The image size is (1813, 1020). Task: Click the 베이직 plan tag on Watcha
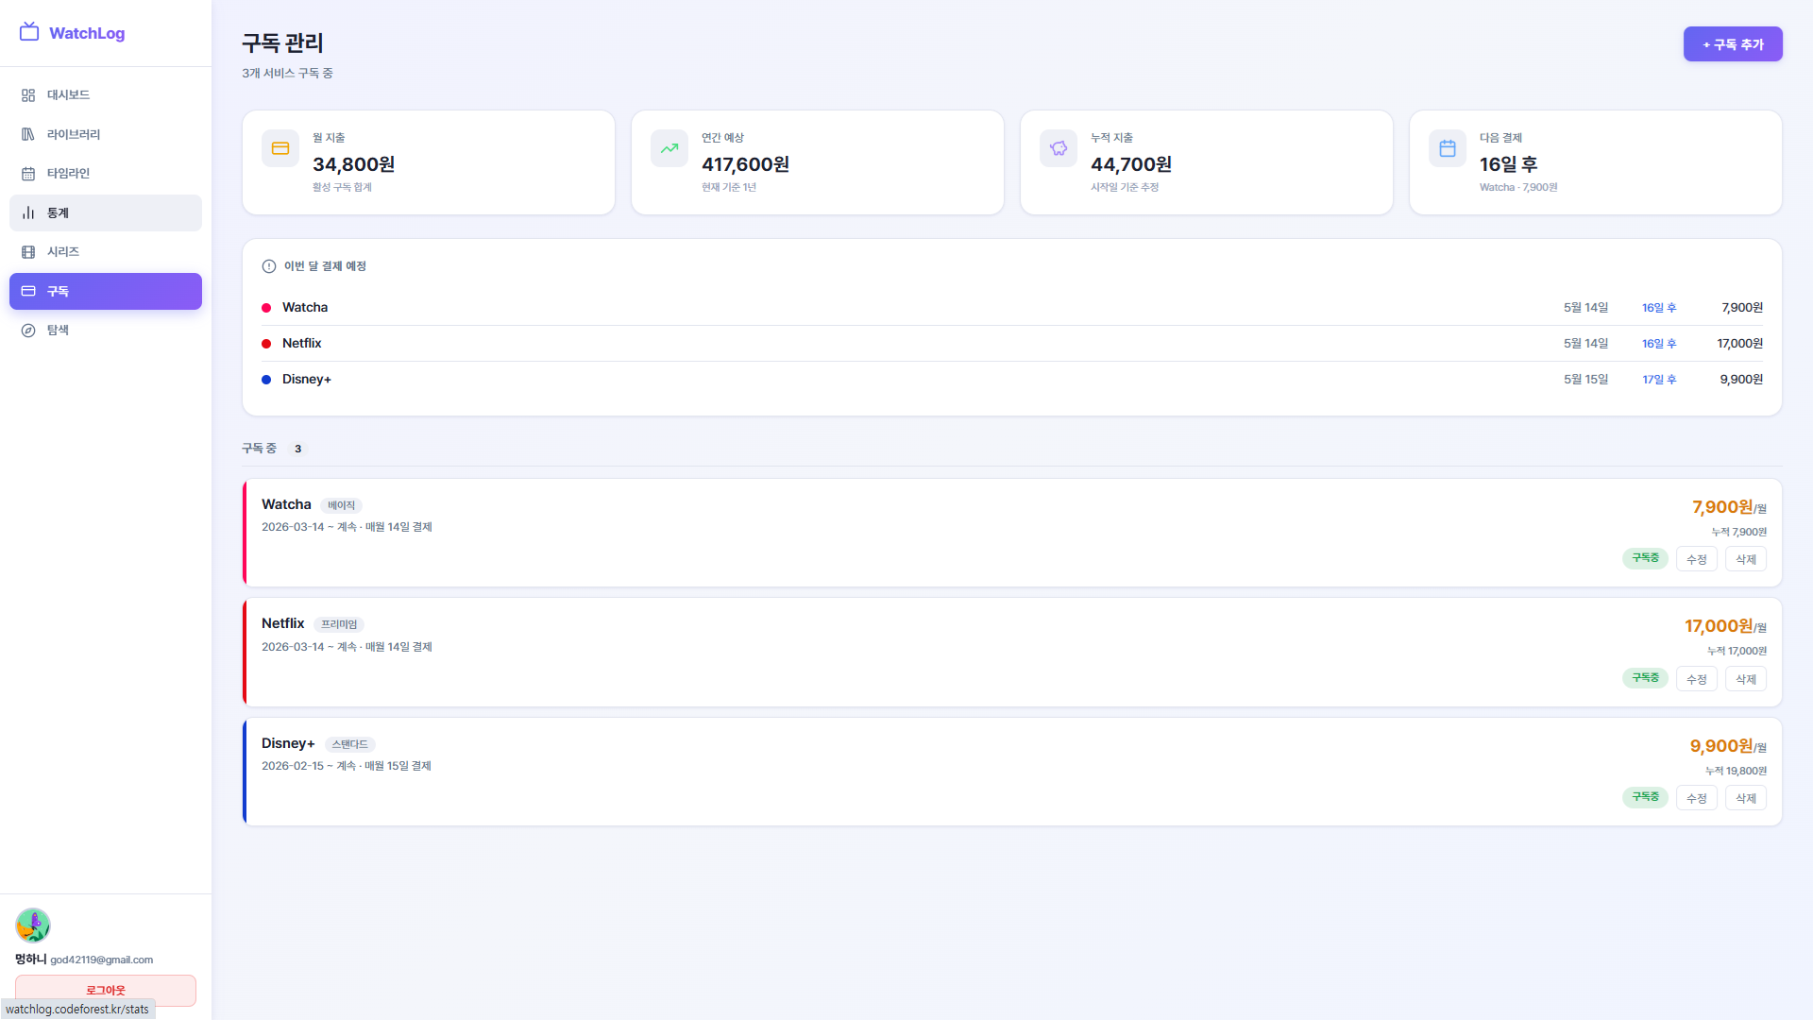(x=342, y=505)
